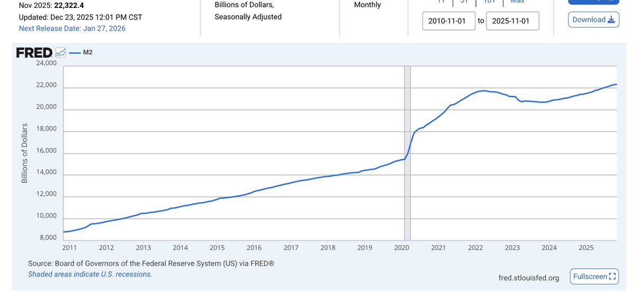The image size is (634, 296).
Task: Click the gray 2020 recession shaded bar
Action: pos(407,153)
